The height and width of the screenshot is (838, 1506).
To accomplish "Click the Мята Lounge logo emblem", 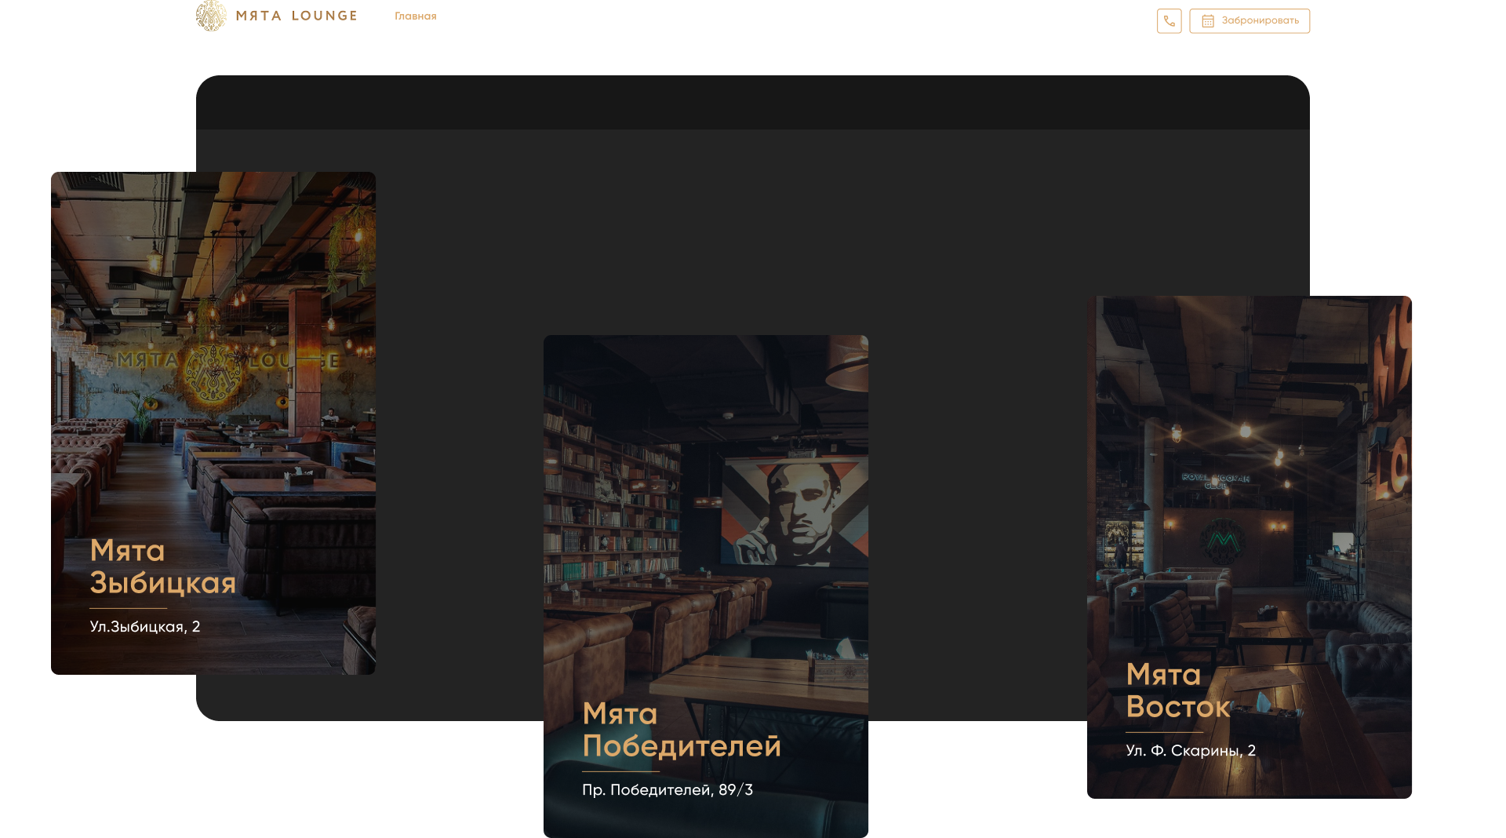I will 211,16.
